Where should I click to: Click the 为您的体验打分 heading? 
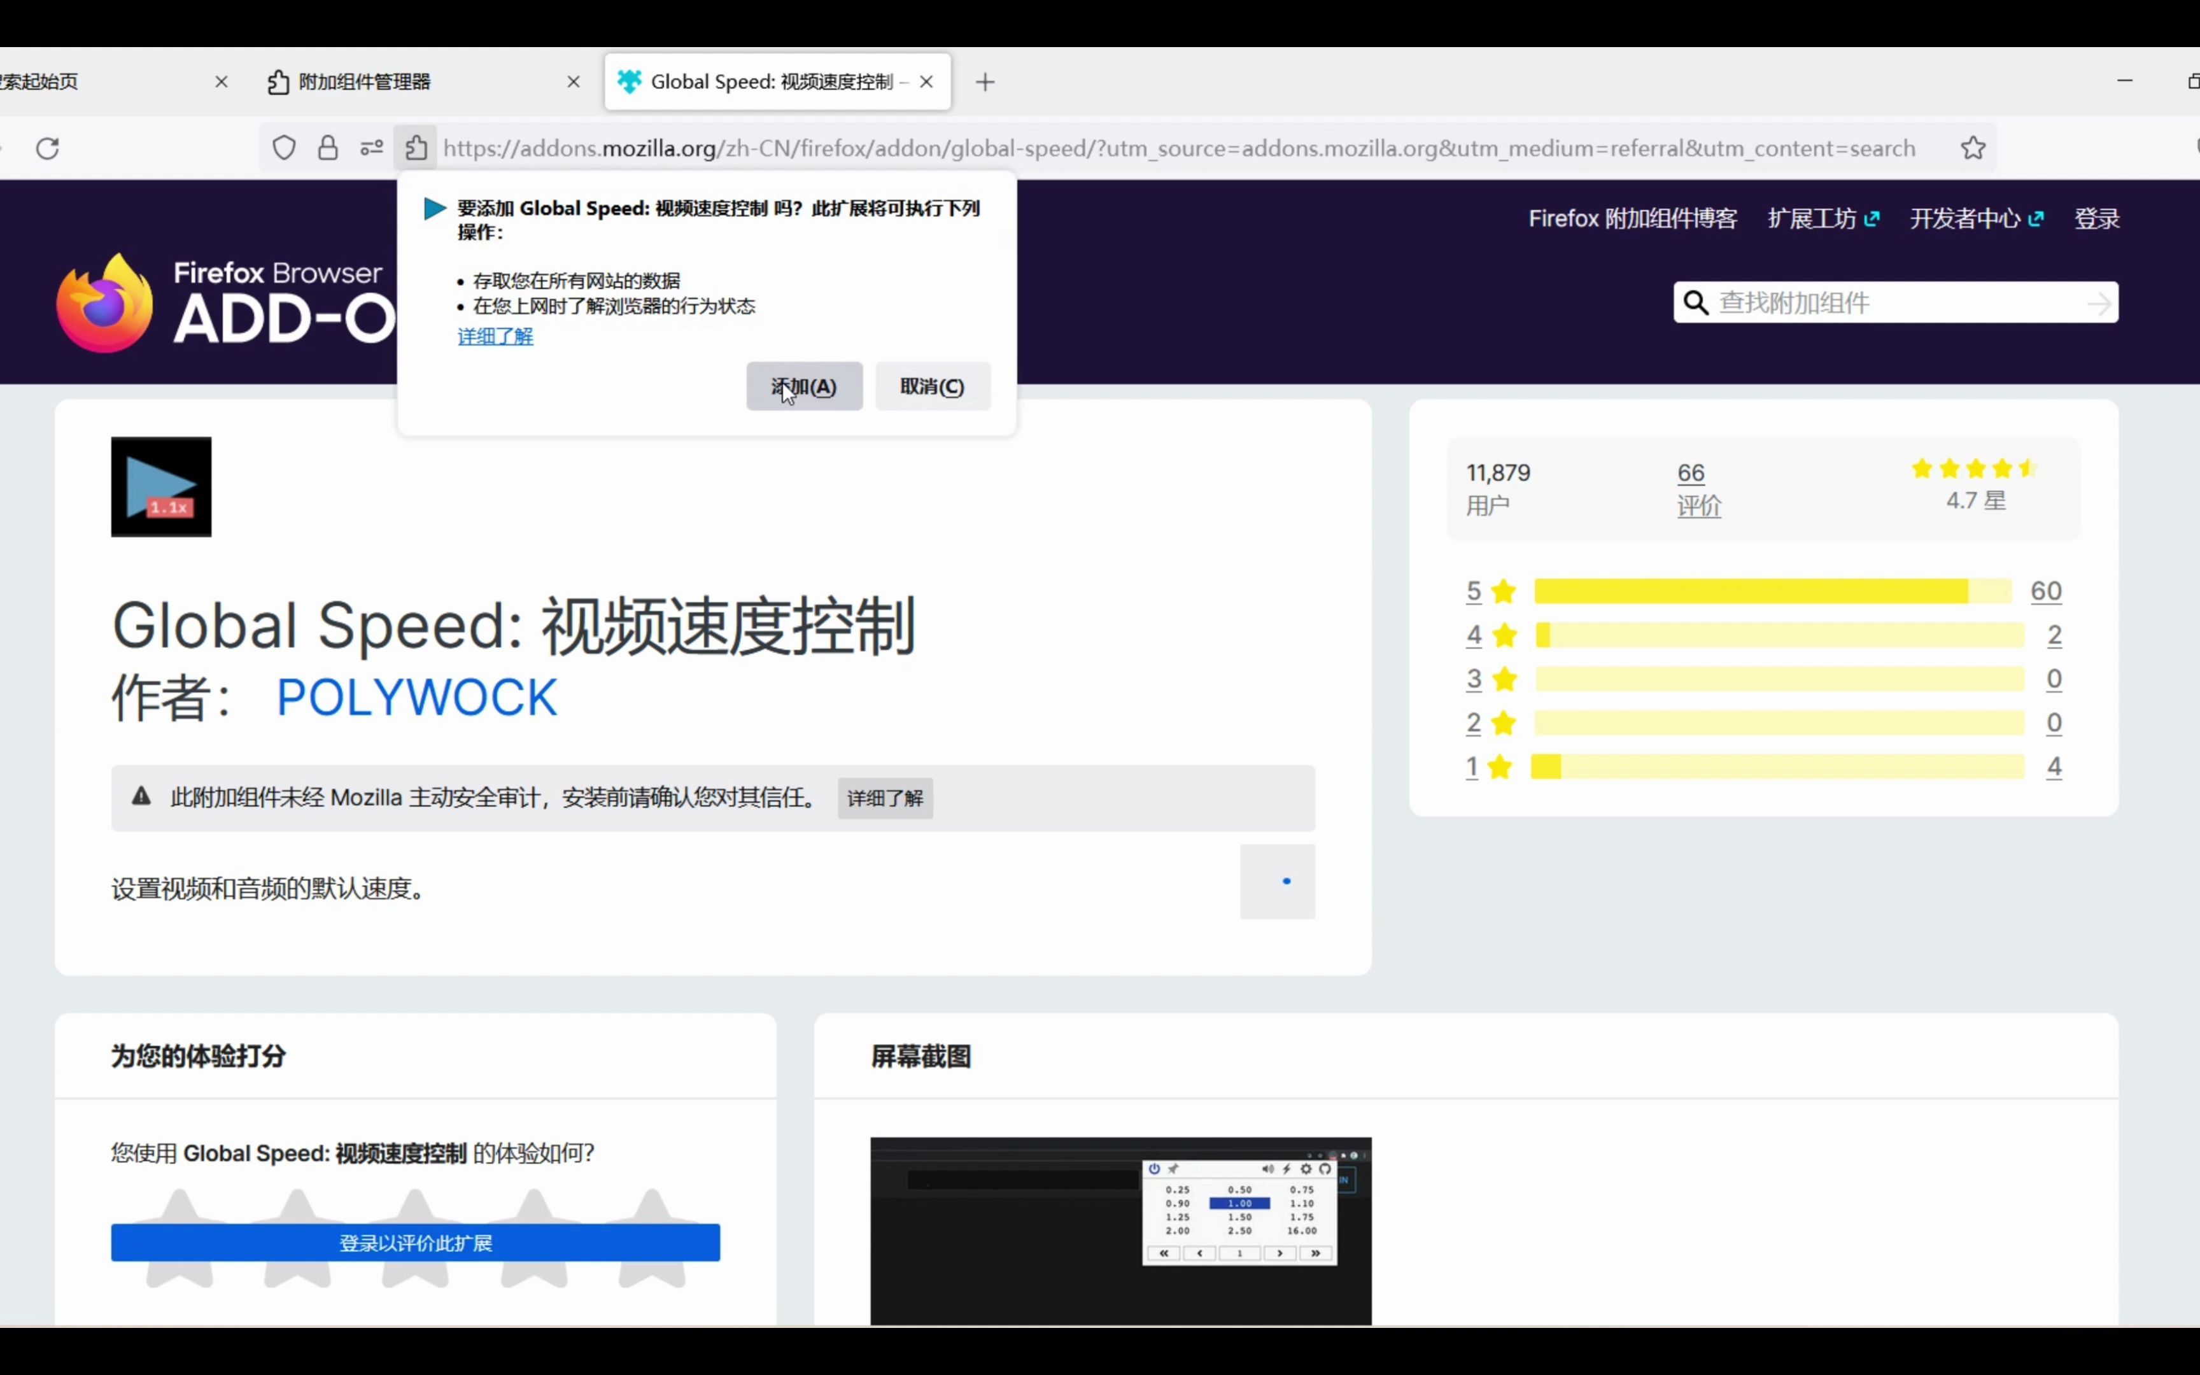click(x=198, y=1057)
